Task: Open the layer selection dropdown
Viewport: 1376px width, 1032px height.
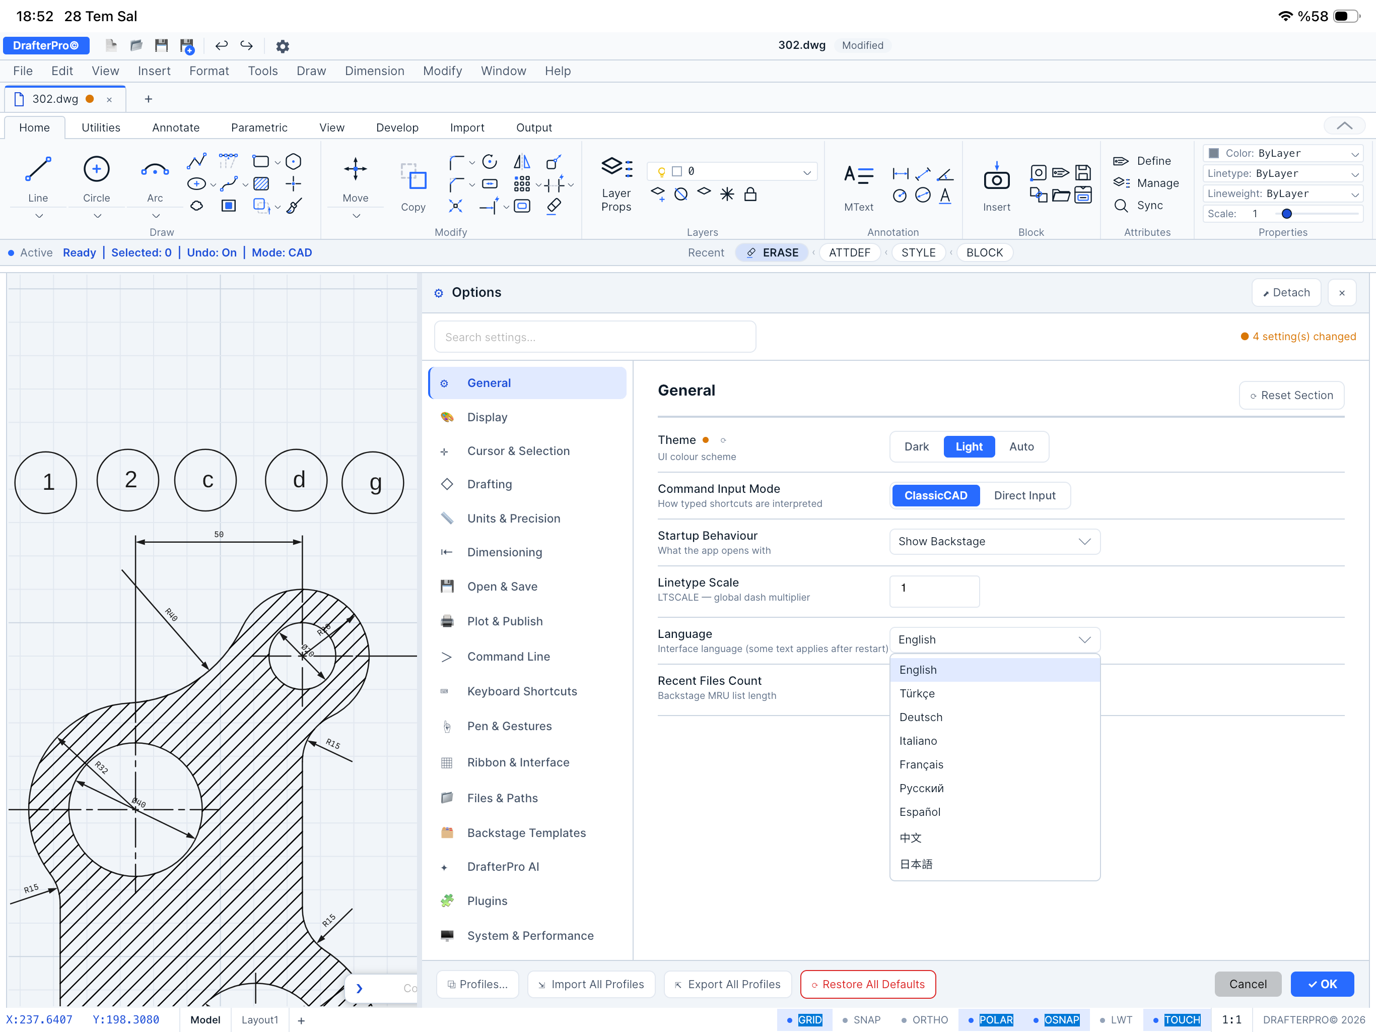Action: pos(732,171)
